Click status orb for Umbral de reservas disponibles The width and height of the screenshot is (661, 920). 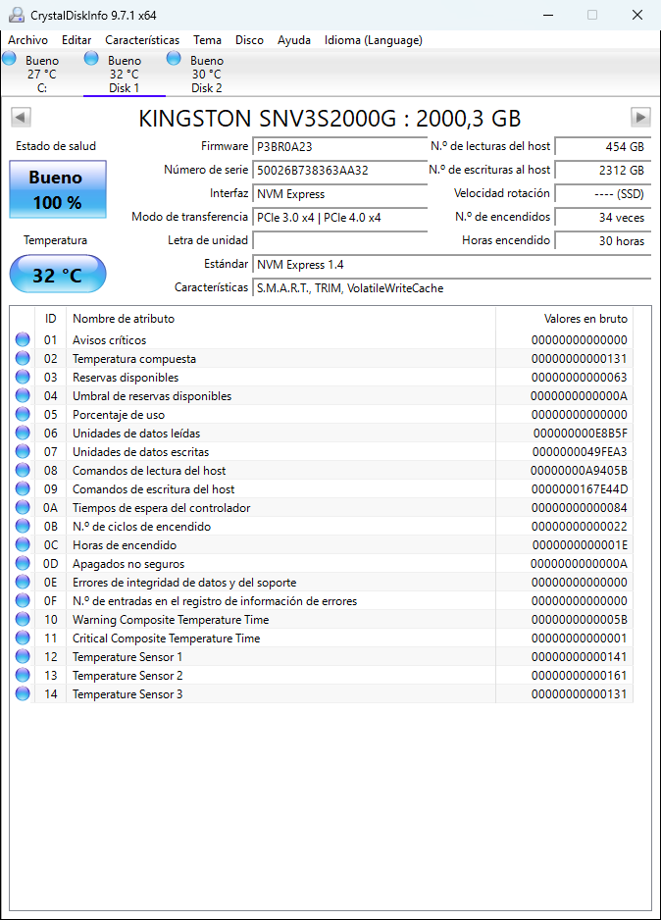click(23, 395)
